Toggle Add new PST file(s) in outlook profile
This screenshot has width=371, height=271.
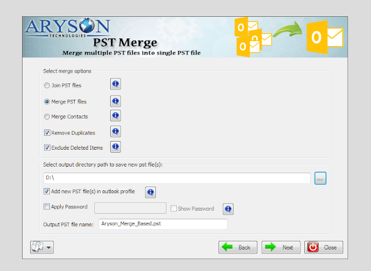pos(46,191)
